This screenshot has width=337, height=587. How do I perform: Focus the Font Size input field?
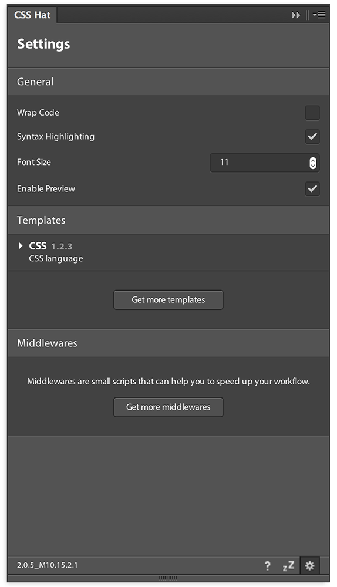[264, 163]
